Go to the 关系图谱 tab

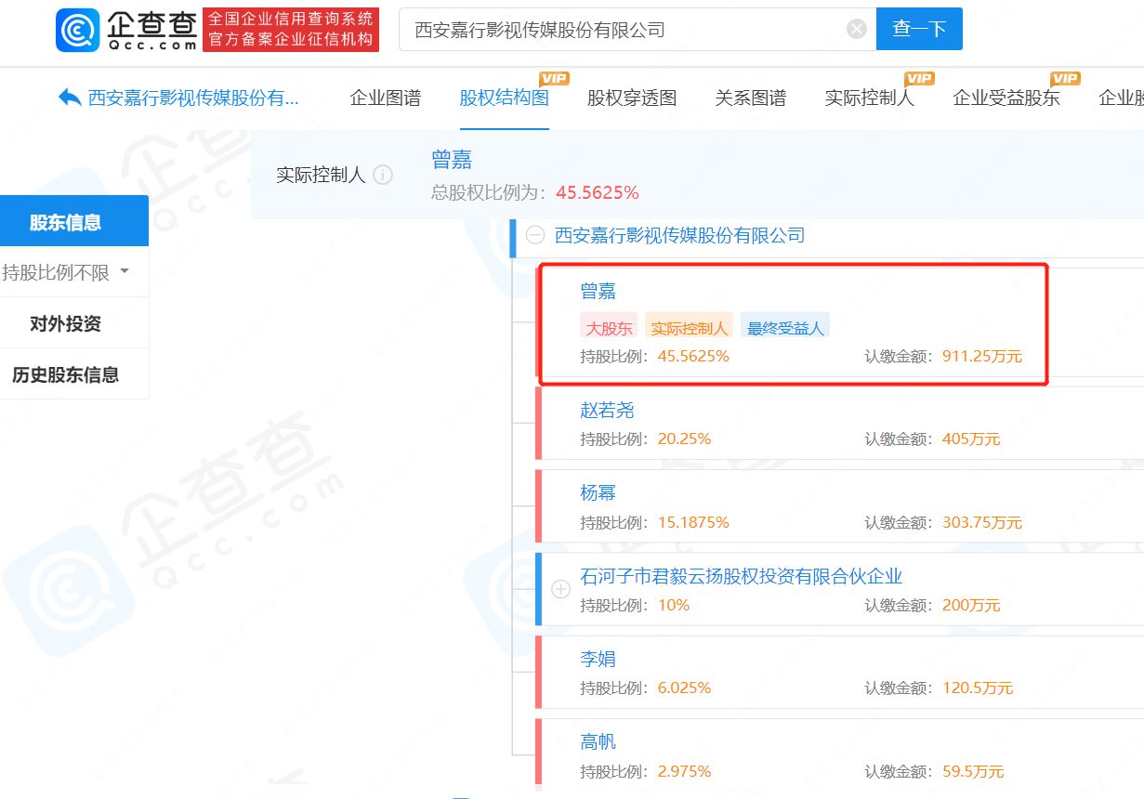click(x=751, y=98)
